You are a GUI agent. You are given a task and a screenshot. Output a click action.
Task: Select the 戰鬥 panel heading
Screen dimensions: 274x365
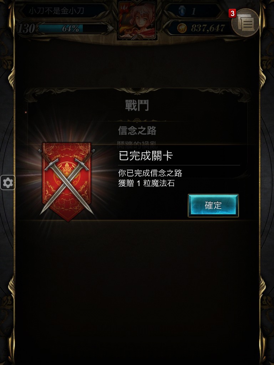[137, 105]
